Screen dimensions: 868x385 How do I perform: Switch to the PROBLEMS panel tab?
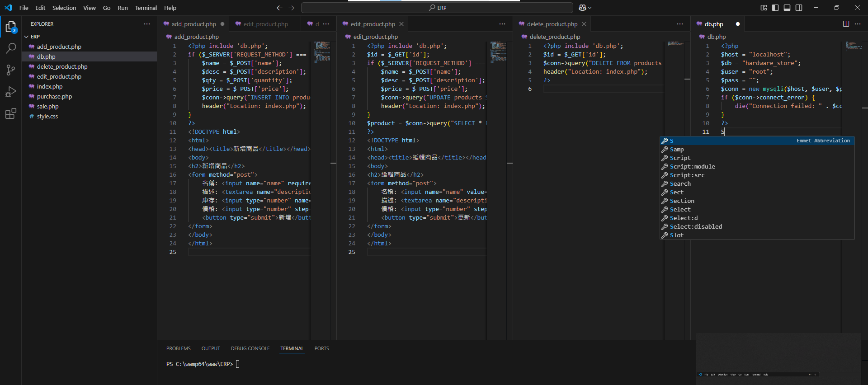coord(178,348)
